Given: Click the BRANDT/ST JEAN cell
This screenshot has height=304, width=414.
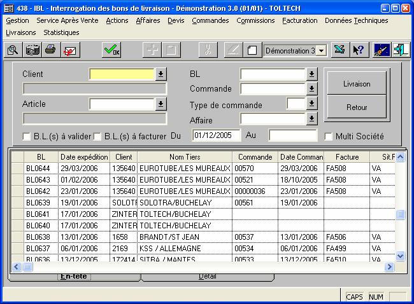Looking at the screenshot, I should pyautogui.click(x=185, y=237).
